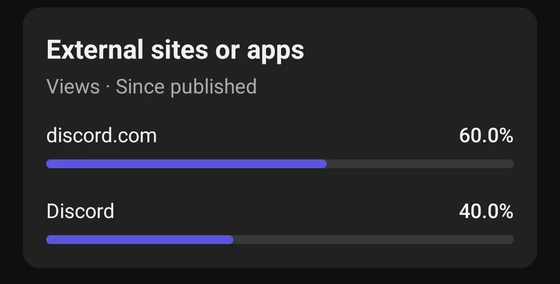Screen dimensions: 560x284
Task: Click the right end of Discord's purple fill
Action: [x=230, y=240]
